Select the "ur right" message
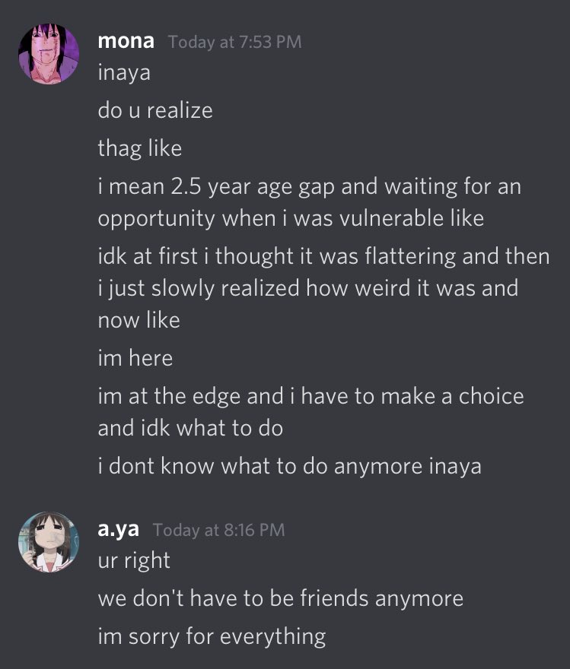The image size is (570, 669). pyautogui.click(x=134, y=561)
